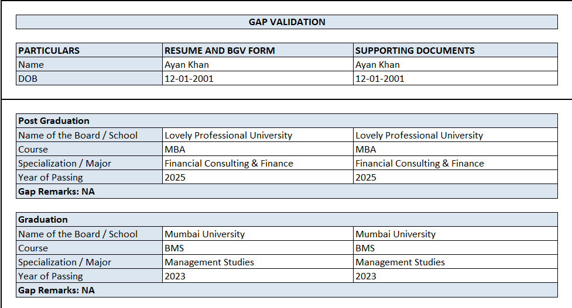The height and width of the screenshot is (308, 572).
Task: Select Lovely Professional University in Supporting Documents column
Action: [x=419, y=136]
